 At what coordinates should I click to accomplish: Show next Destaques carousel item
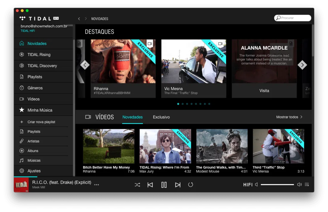(x=302, y=65)
